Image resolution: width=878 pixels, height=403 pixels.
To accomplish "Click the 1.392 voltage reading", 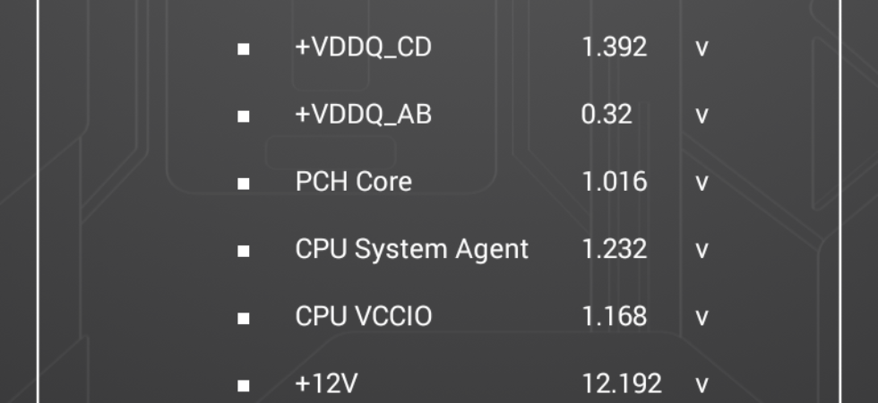I will (615, 47).
